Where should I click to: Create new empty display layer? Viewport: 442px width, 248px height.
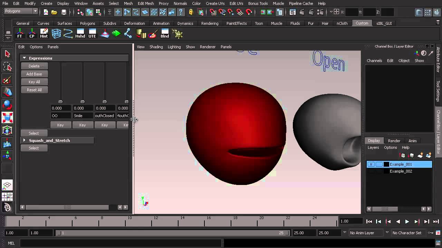(x=420, y=155)
